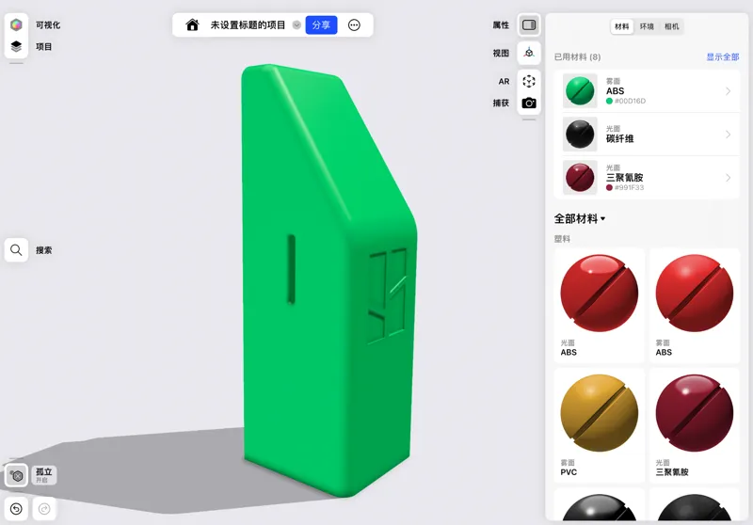The image size is (753, 525).
Task: Toggle the 孤立 isolate mode icon
Action: point(17,475)
